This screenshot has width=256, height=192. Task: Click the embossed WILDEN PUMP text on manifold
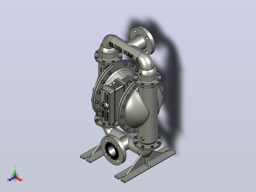[x=124, y=51]
